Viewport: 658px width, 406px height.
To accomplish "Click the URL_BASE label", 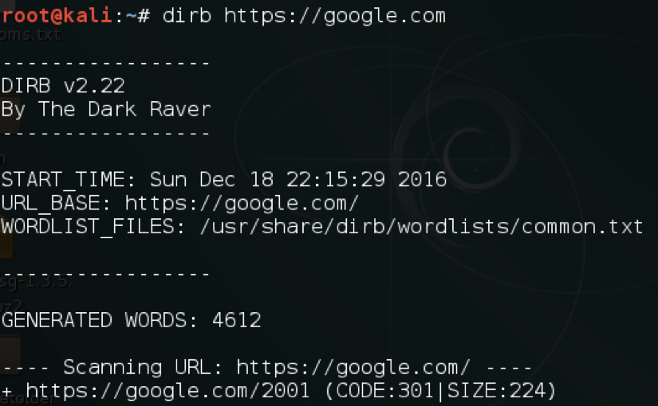I will (56, 204).
